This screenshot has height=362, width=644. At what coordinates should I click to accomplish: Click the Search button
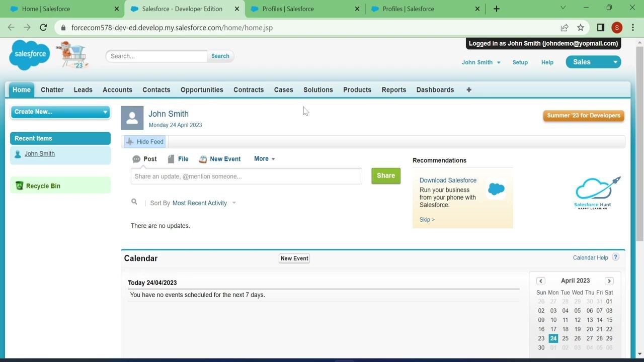pyautogui.click(x=220, y=56)
